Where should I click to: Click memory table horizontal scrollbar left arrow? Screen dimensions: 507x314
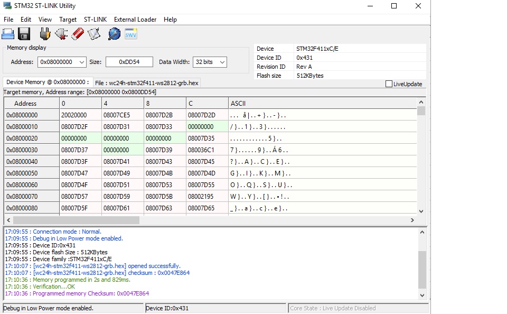point(8,220)
